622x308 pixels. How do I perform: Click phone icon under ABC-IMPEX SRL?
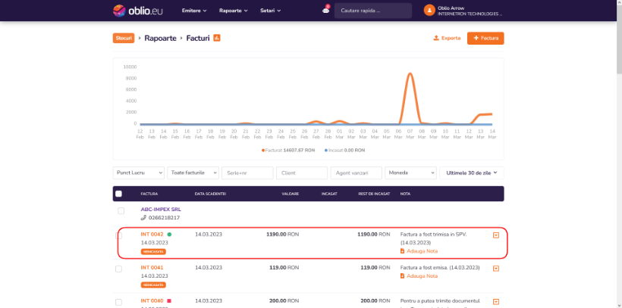tap(143, 218)
